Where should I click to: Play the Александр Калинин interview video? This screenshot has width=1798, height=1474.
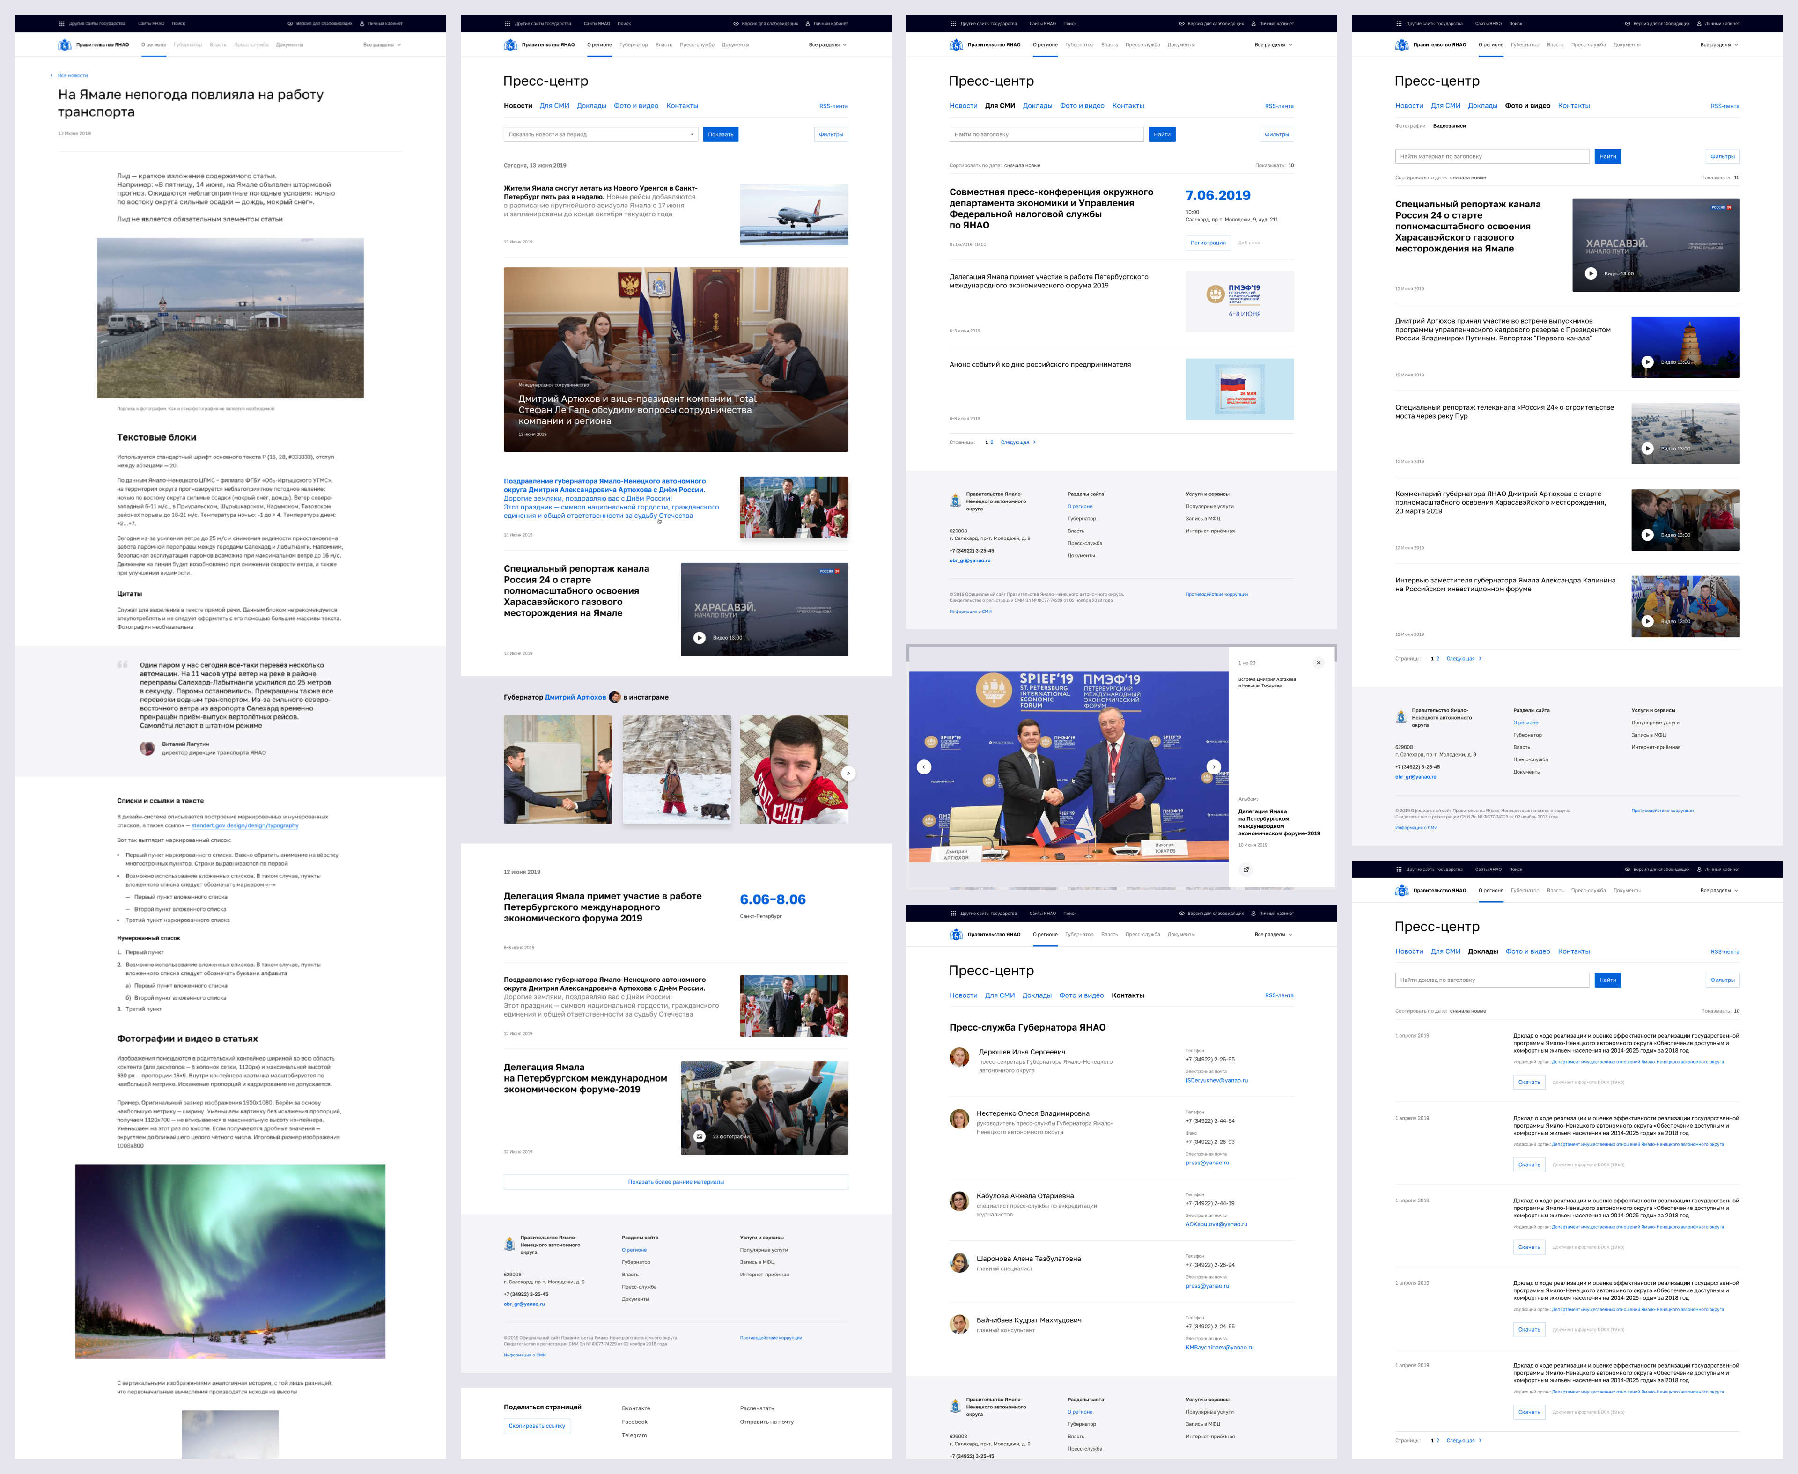(1647, 621)
